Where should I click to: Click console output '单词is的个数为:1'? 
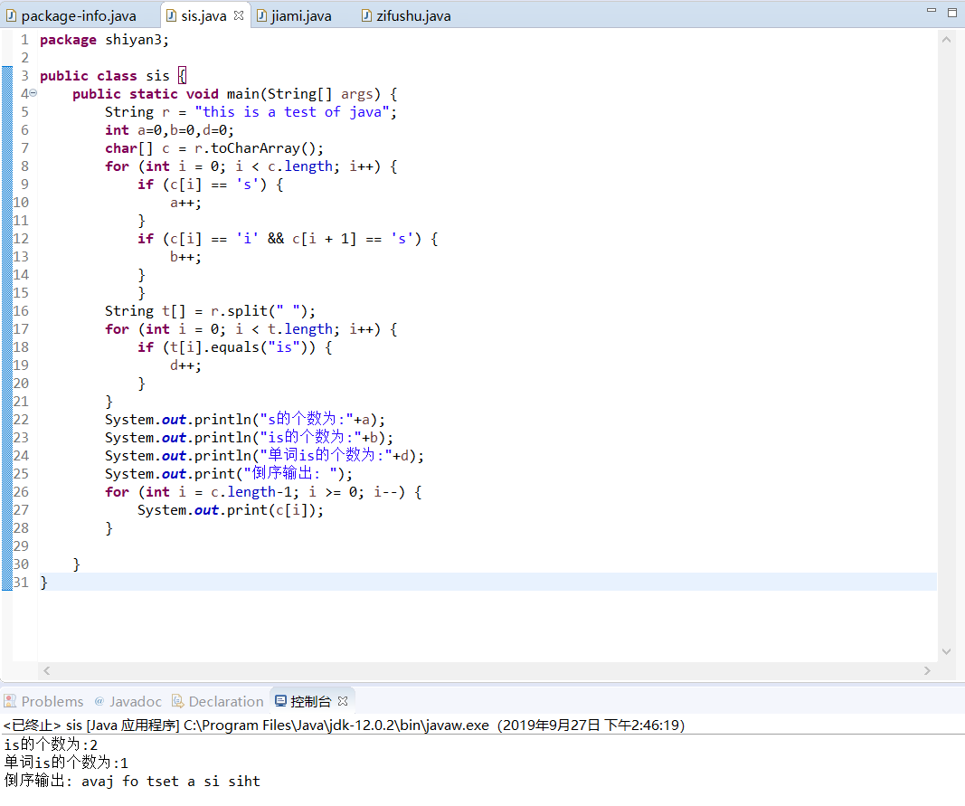pyautogui.click(x=66, y=763)
